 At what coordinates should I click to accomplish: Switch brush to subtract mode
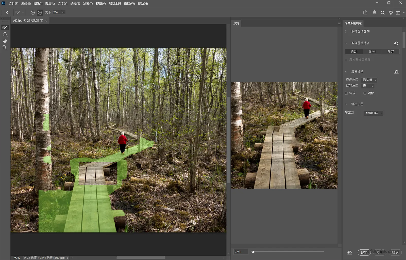point(40,12)
